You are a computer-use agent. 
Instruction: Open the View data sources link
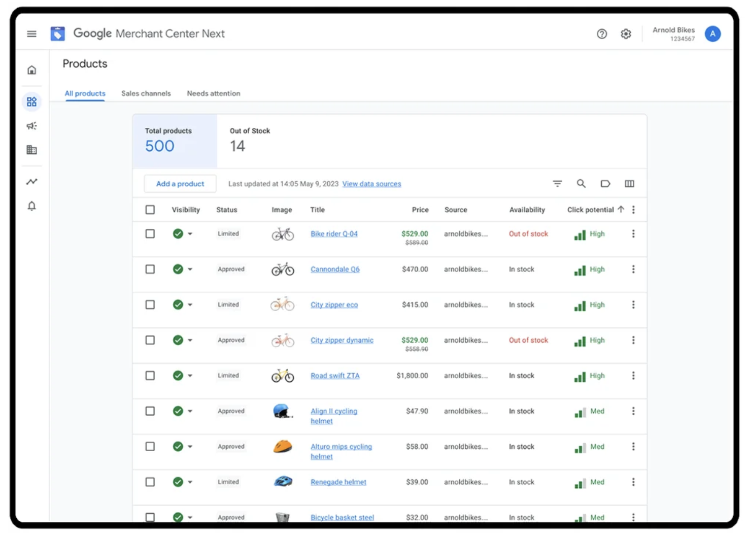371,183
